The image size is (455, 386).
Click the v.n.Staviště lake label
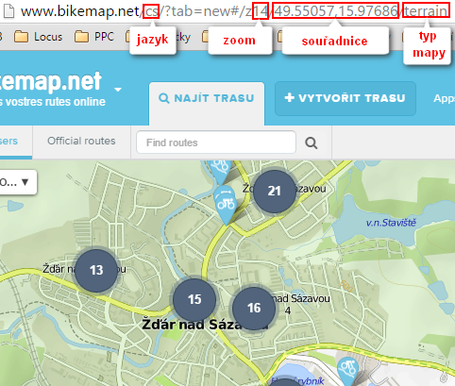391,223
